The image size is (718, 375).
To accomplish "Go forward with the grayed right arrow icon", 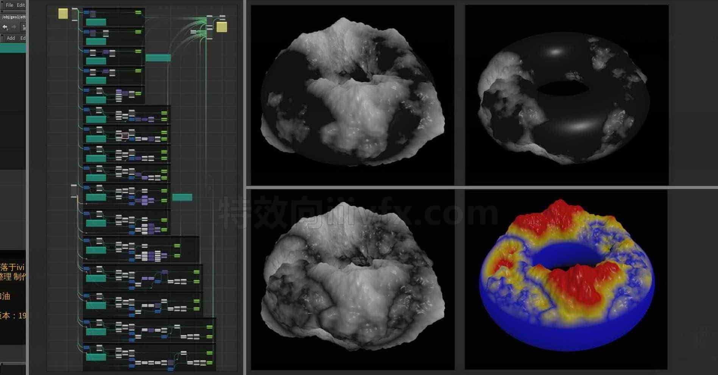I will point(14,27).
